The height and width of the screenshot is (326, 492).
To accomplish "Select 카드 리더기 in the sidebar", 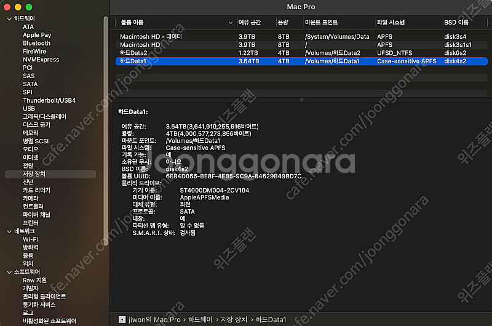I will pyautogui.click(x=36, y=190).
